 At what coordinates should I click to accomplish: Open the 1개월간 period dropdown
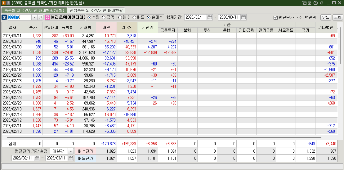click(71, 151)
